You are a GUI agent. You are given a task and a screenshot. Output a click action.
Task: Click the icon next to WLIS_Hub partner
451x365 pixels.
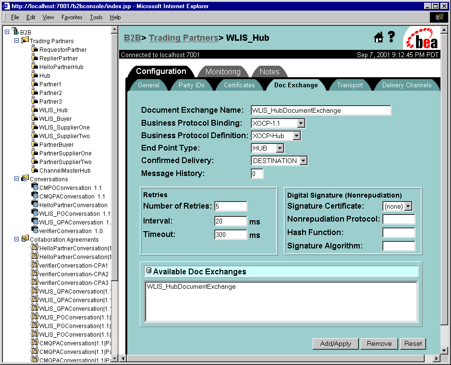coord(35,110)
